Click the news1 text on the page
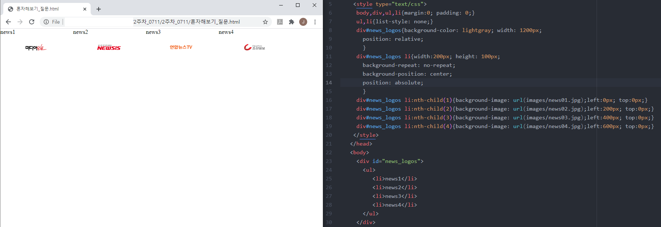661x227 pixels. [x=8, y=32]
